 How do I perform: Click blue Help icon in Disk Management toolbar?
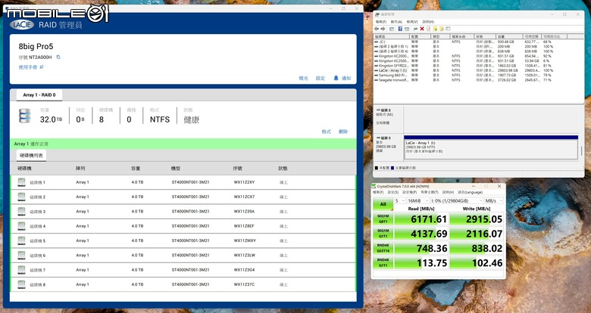click(x=400, y=29)
